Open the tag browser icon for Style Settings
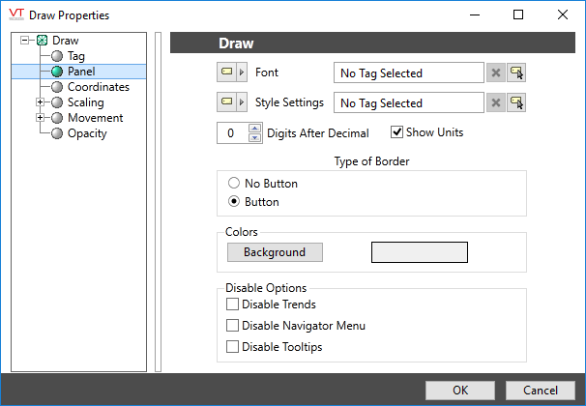Viewport: 586px width, 406px height. tap(516, 102)
